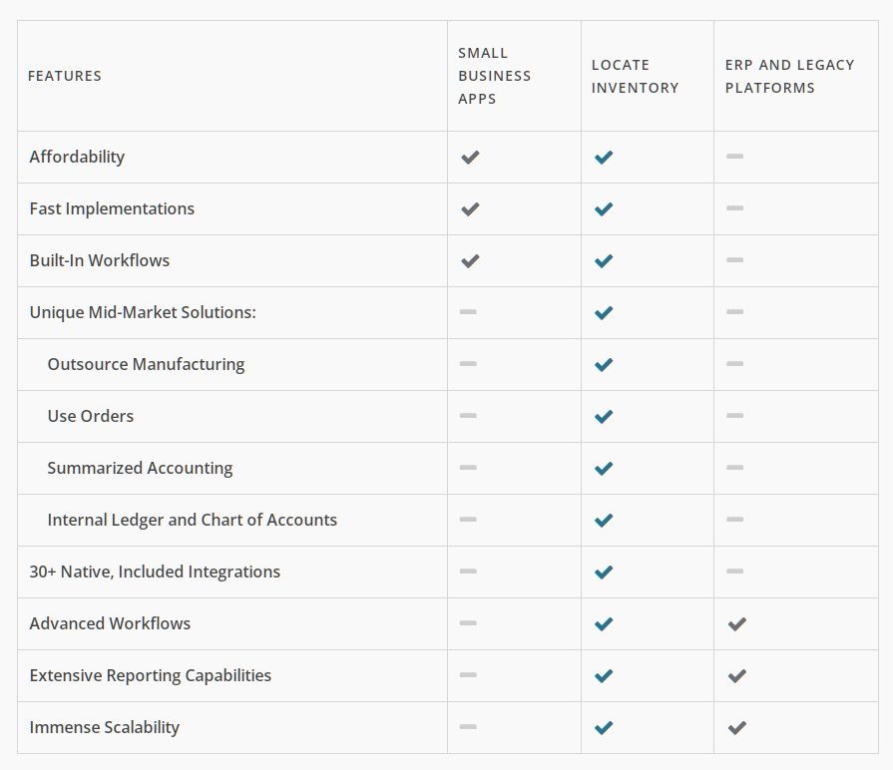893x770 pixels.
Task: Select Small Business Apps dash for Immense Scalability
Action: click(x=468, y=726)
